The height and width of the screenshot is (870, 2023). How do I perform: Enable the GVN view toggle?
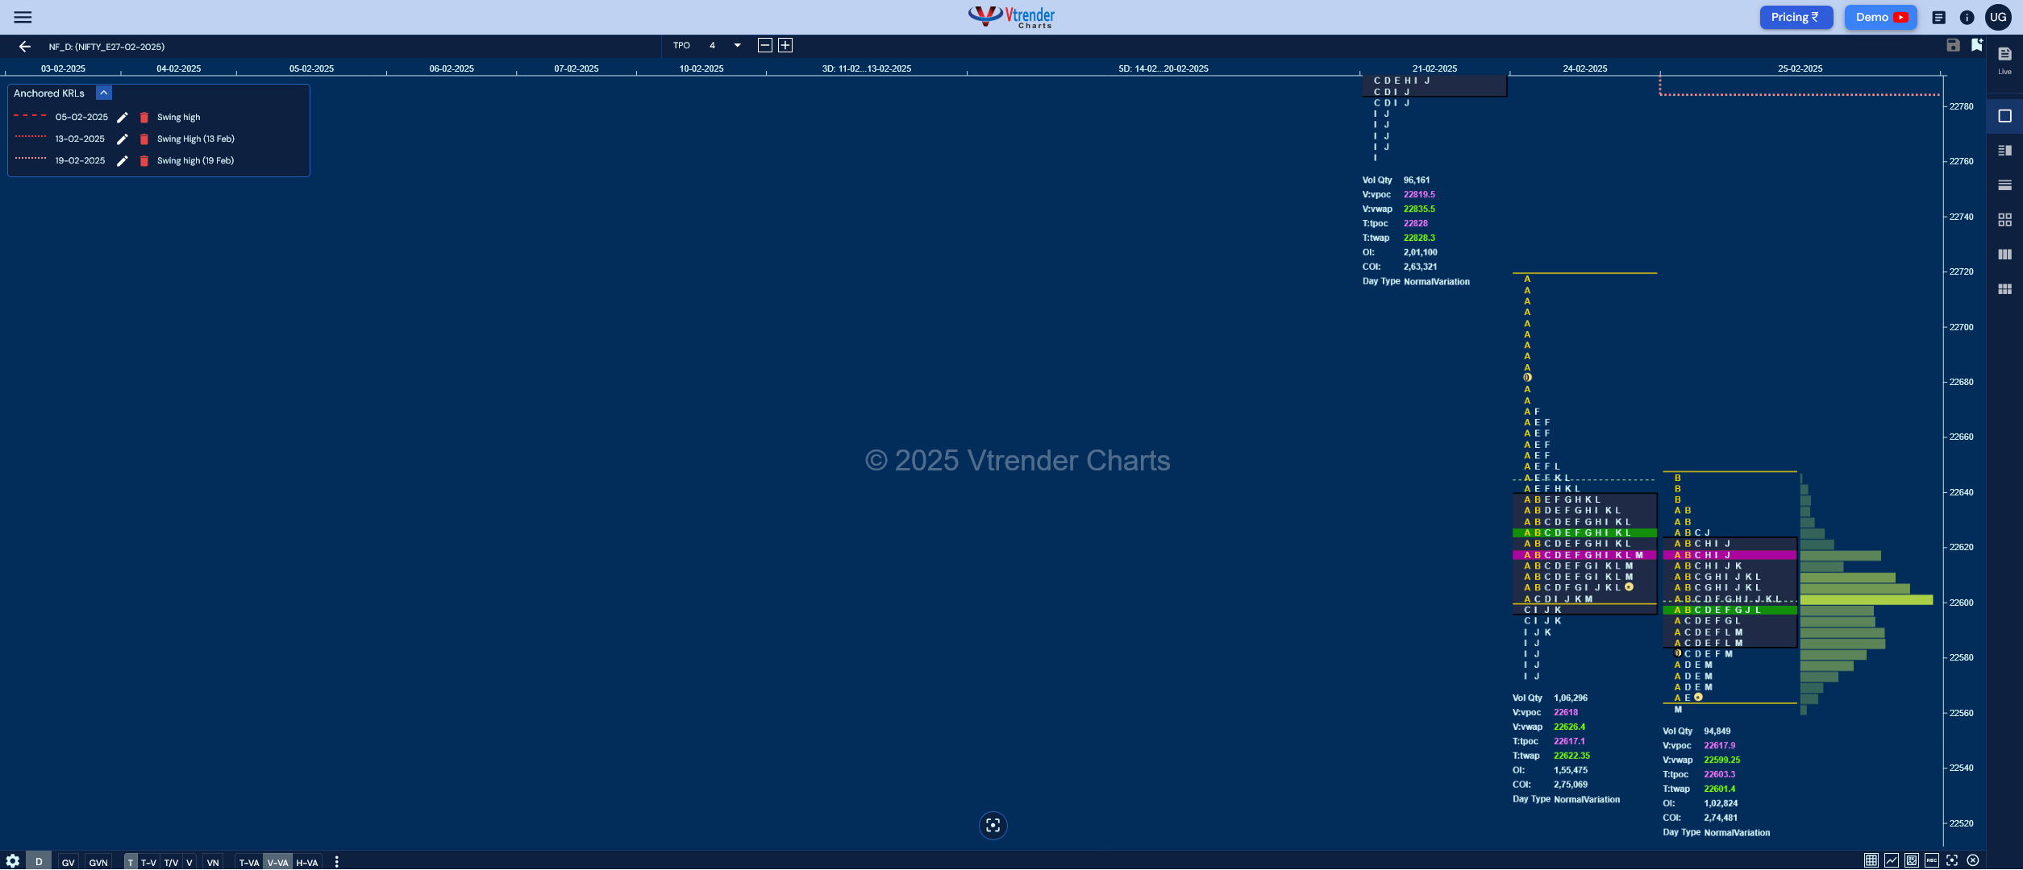[x=98, y=862]
